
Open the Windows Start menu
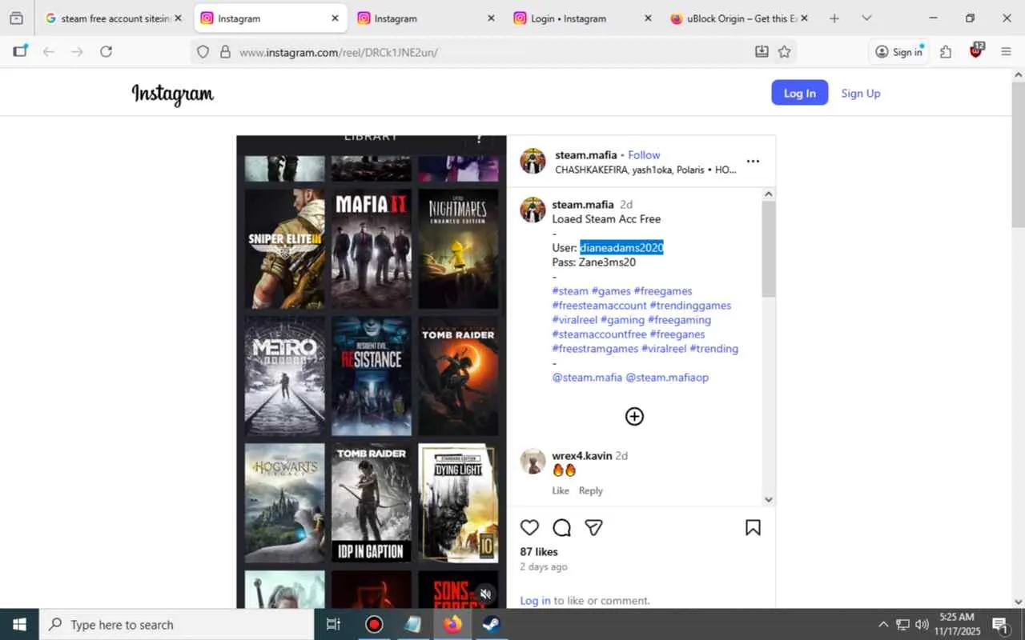pyautogui.click(x=19, y=625)
